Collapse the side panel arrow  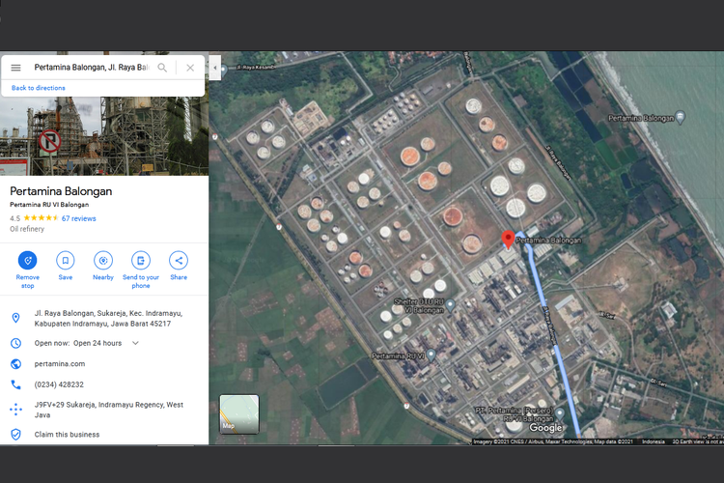tap(214, 68)
